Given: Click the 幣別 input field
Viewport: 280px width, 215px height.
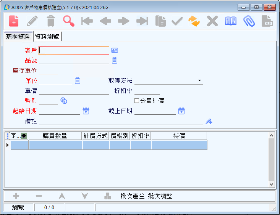Looking at the screenshot, I should pos(49,101).
